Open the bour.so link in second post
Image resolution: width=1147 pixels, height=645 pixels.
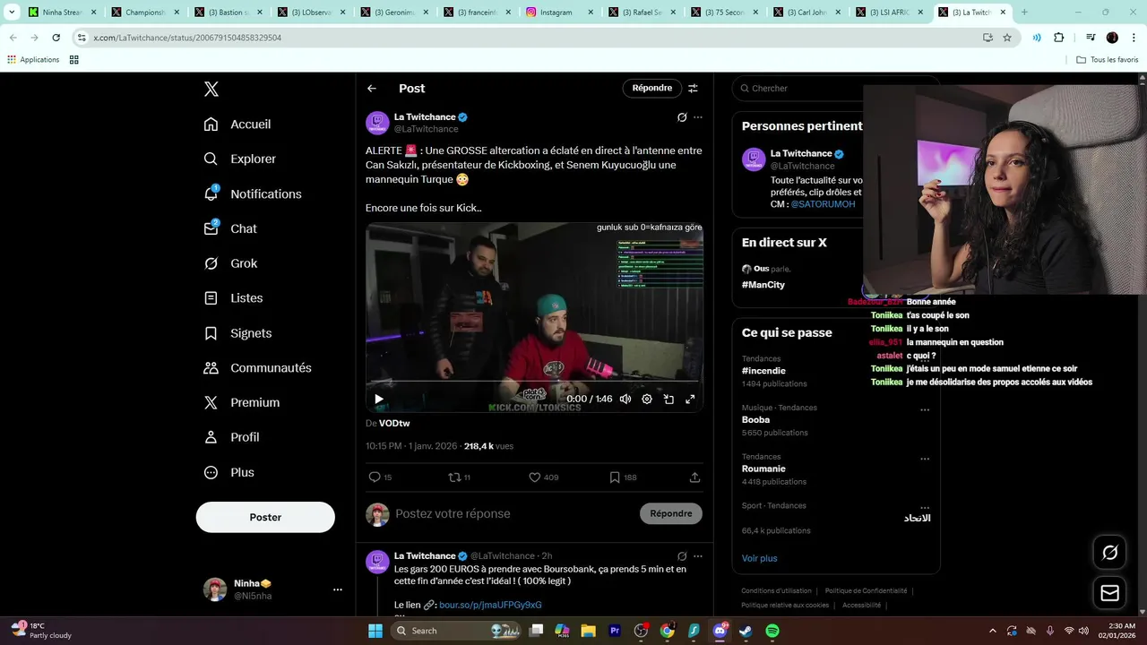click(x=490, y=605)
